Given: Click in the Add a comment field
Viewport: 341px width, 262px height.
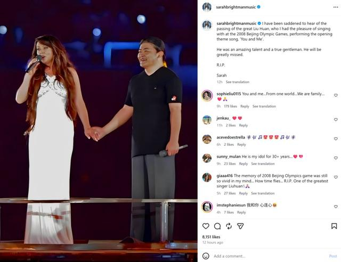Looking at the screenshot, I should point(270,256).
